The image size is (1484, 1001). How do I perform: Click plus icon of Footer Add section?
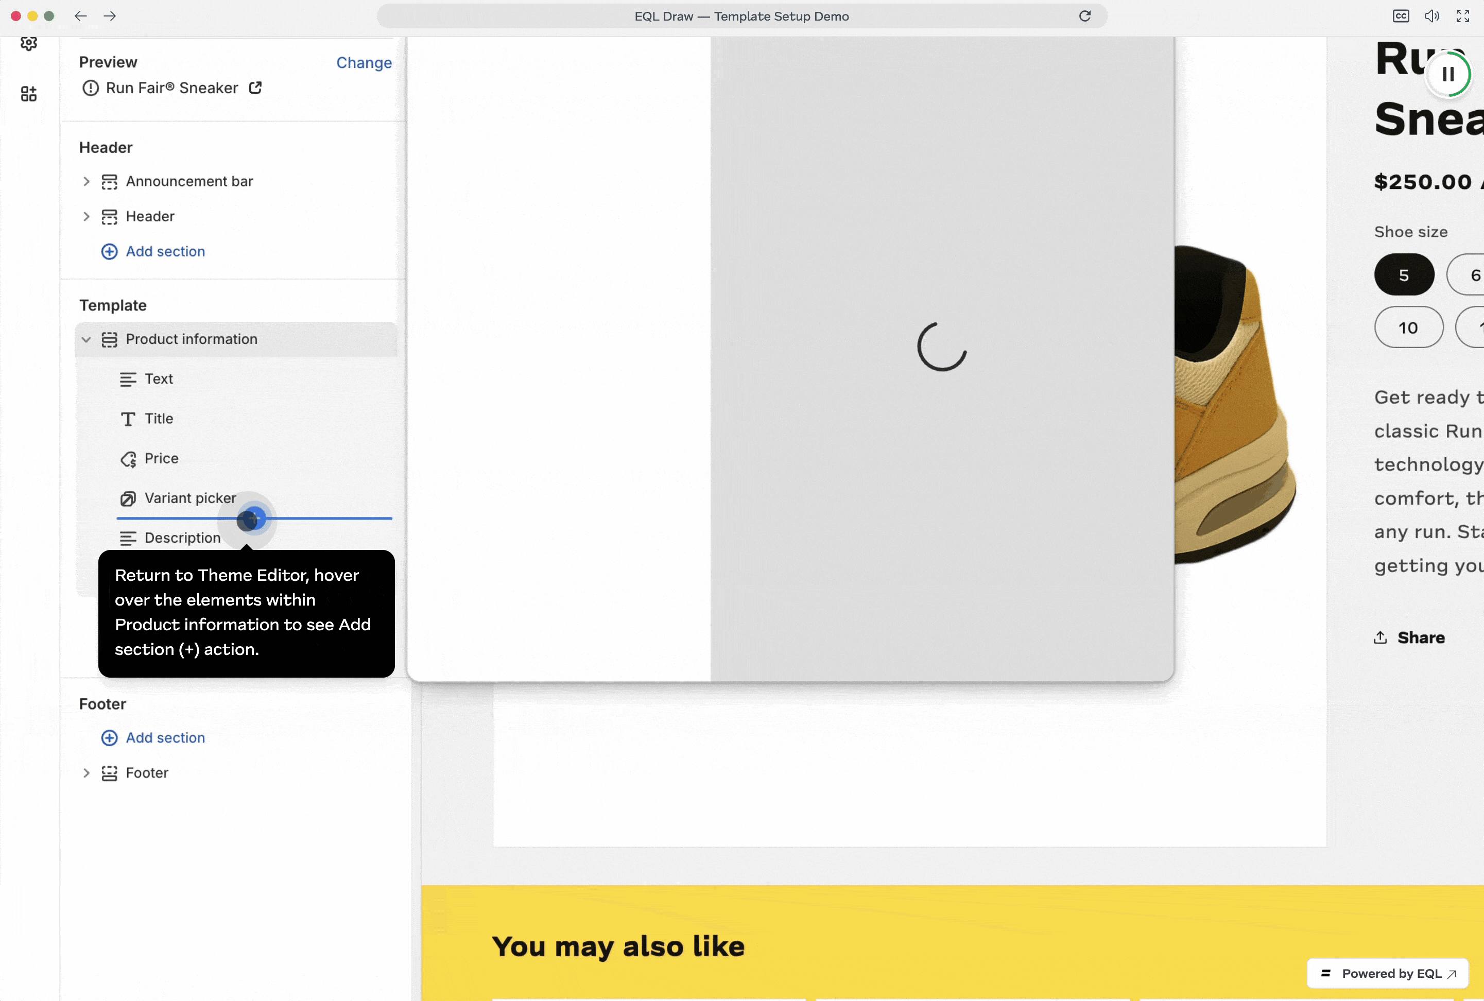click(x=110, y=738)
